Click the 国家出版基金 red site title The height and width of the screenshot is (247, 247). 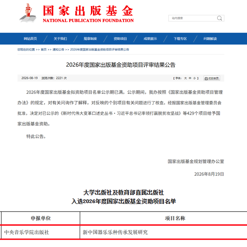pos(88,11)
